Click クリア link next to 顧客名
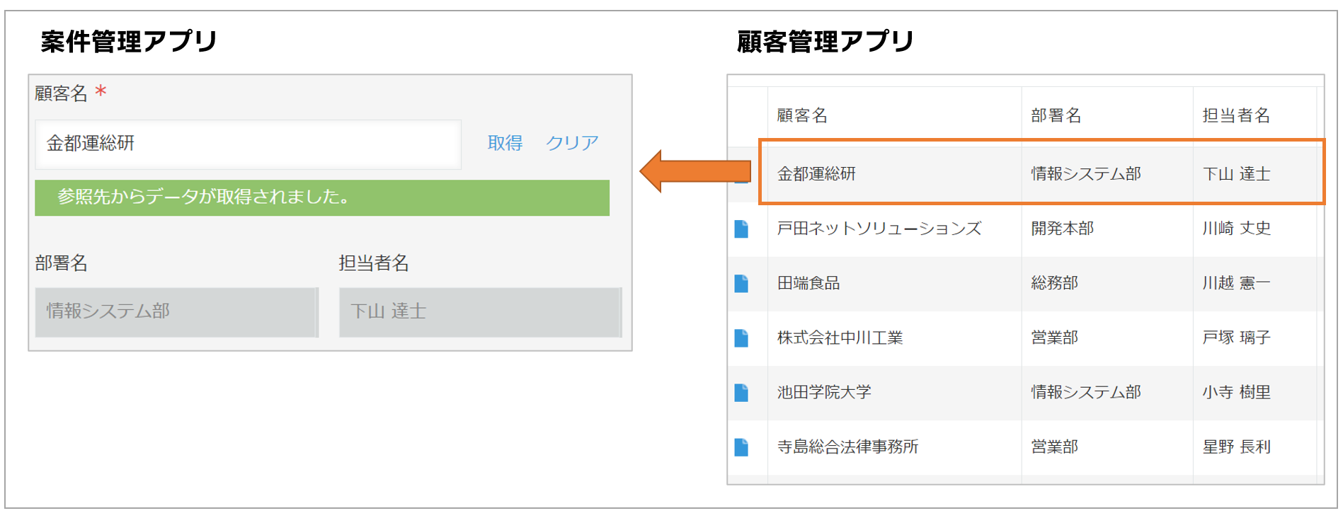 572,143
